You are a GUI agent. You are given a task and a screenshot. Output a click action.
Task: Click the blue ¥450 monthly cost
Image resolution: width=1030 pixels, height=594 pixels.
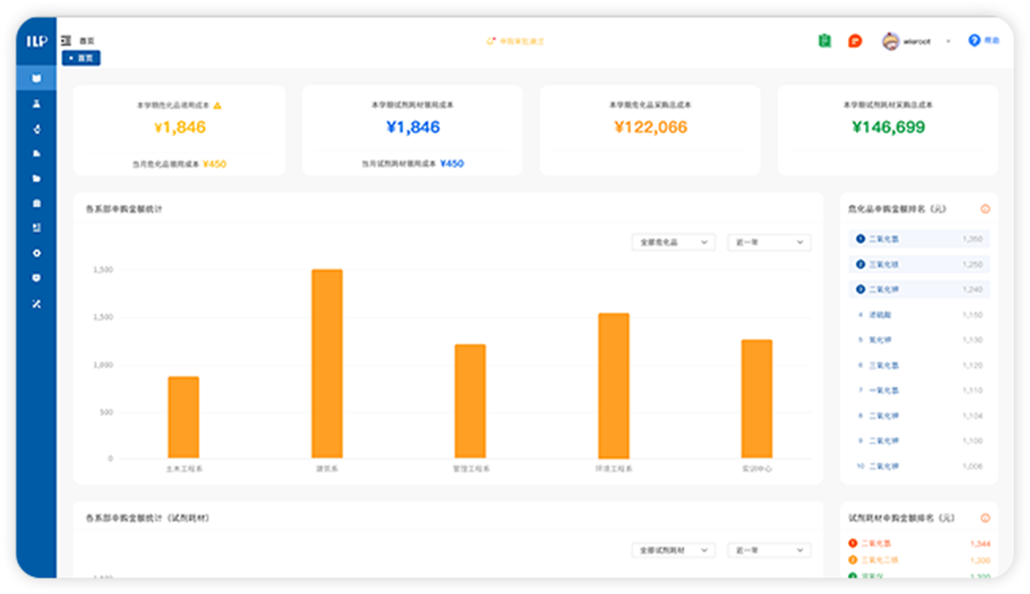coord(452,164)
